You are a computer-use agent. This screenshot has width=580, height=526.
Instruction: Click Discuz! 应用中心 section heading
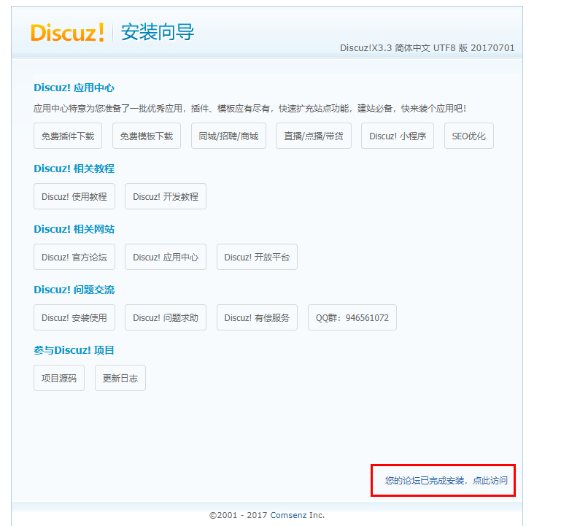click(x=74, y=88)
